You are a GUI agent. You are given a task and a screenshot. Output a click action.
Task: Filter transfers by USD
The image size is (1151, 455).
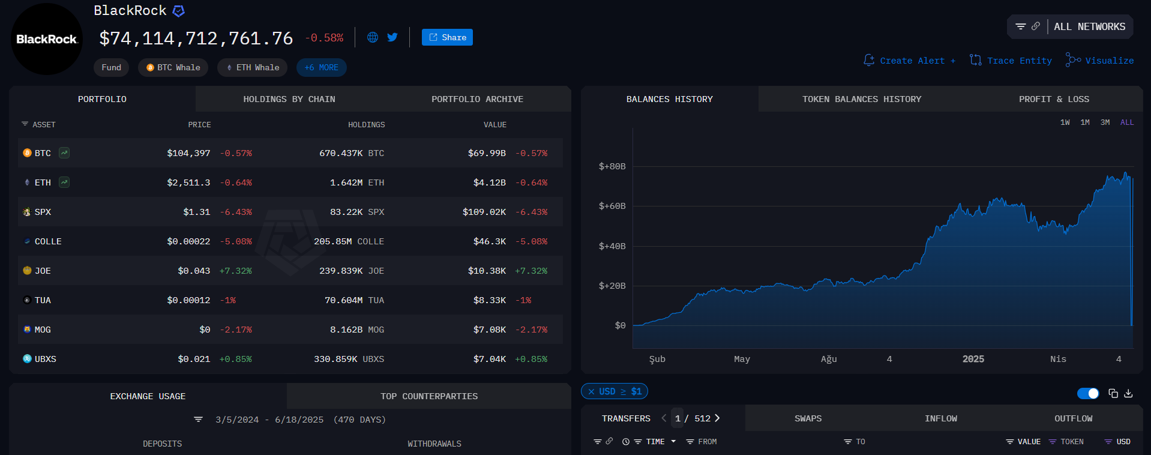click(x=1117, y=441)
